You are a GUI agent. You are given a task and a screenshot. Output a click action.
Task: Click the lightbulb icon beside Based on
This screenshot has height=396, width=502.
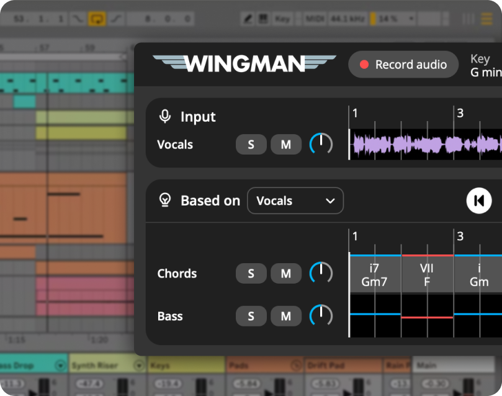[x=165, y=200]
